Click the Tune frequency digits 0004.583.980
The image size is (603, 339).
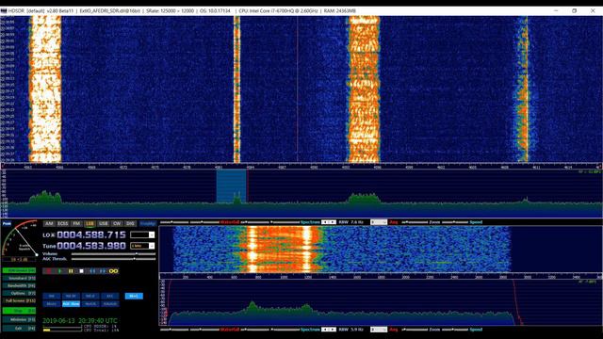[x=91, y=246]
